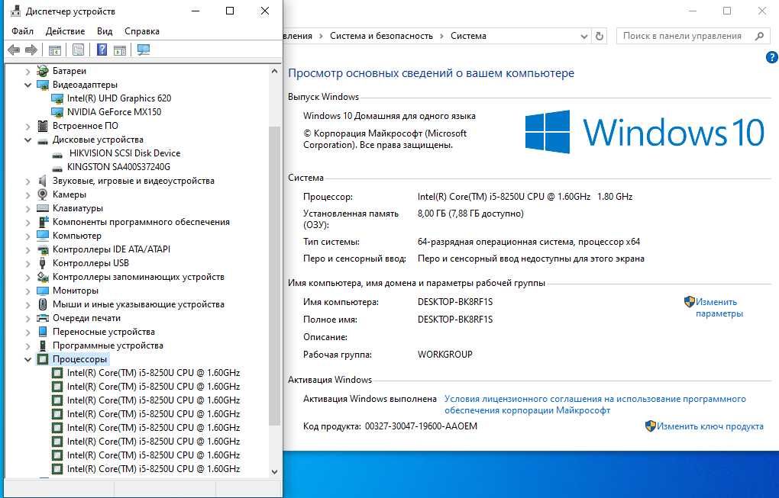Select the Переносные устройства label

tap(104, 332)
